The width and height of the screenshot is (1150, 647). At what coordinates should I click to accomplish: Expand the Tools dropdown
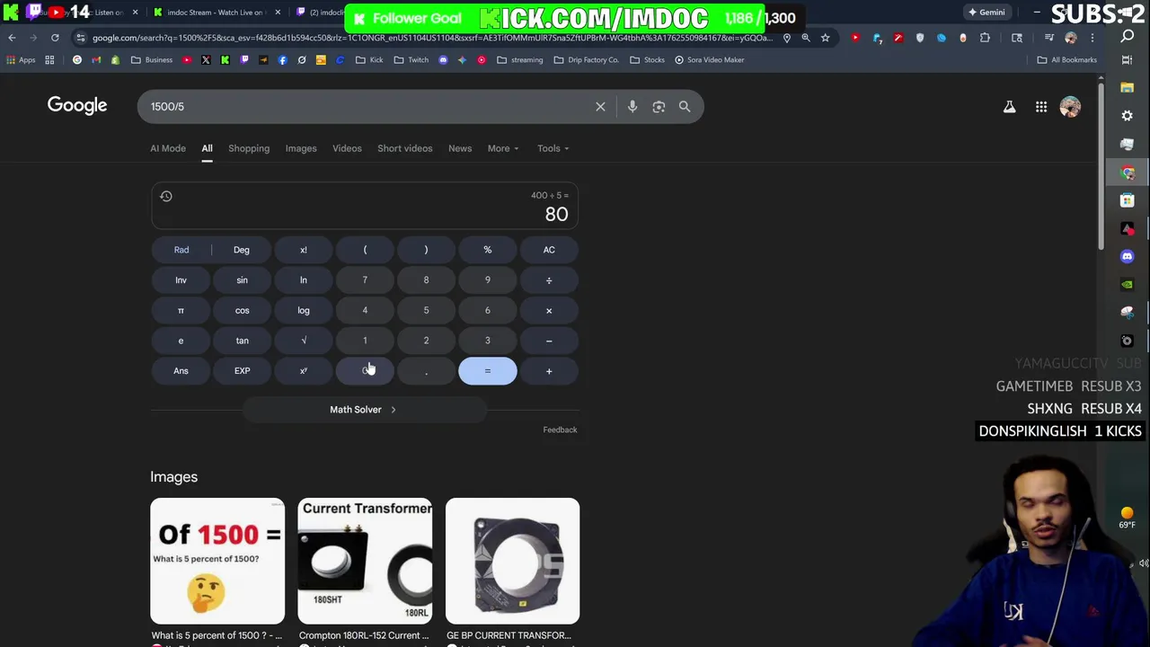(x=553, y=148)
